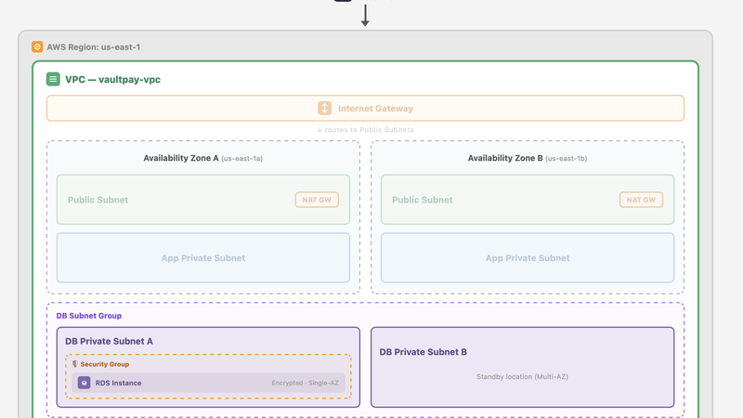Click the 'Standby location (Multi-AZ)' text
This screenshot has width=743, height=418.
coord(522,377)
